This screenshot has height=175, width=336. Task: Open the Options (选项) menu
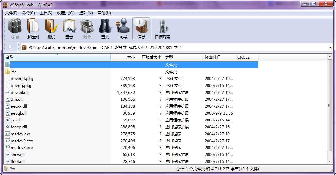(x=86, y=13)
